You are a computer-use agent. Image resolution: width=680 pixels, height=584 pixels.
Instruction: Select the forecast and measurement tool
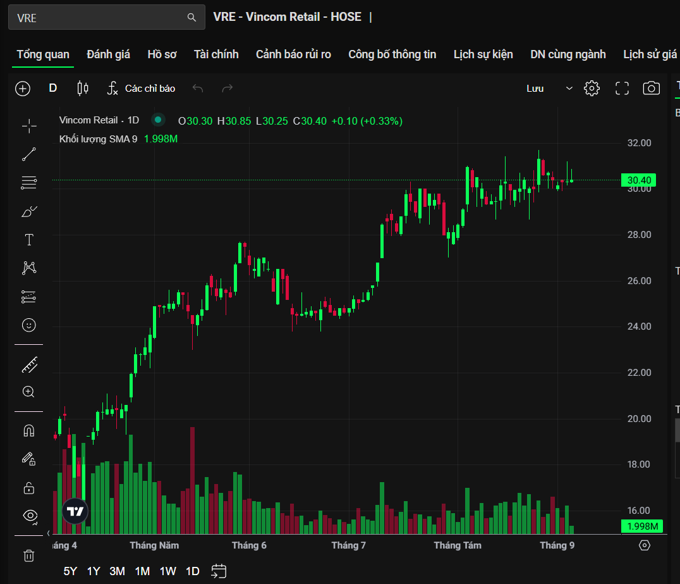coord(29,297)
